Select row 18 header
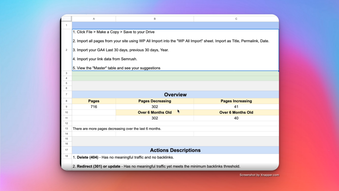Viewport: 339px width, 191px height. 66,156
